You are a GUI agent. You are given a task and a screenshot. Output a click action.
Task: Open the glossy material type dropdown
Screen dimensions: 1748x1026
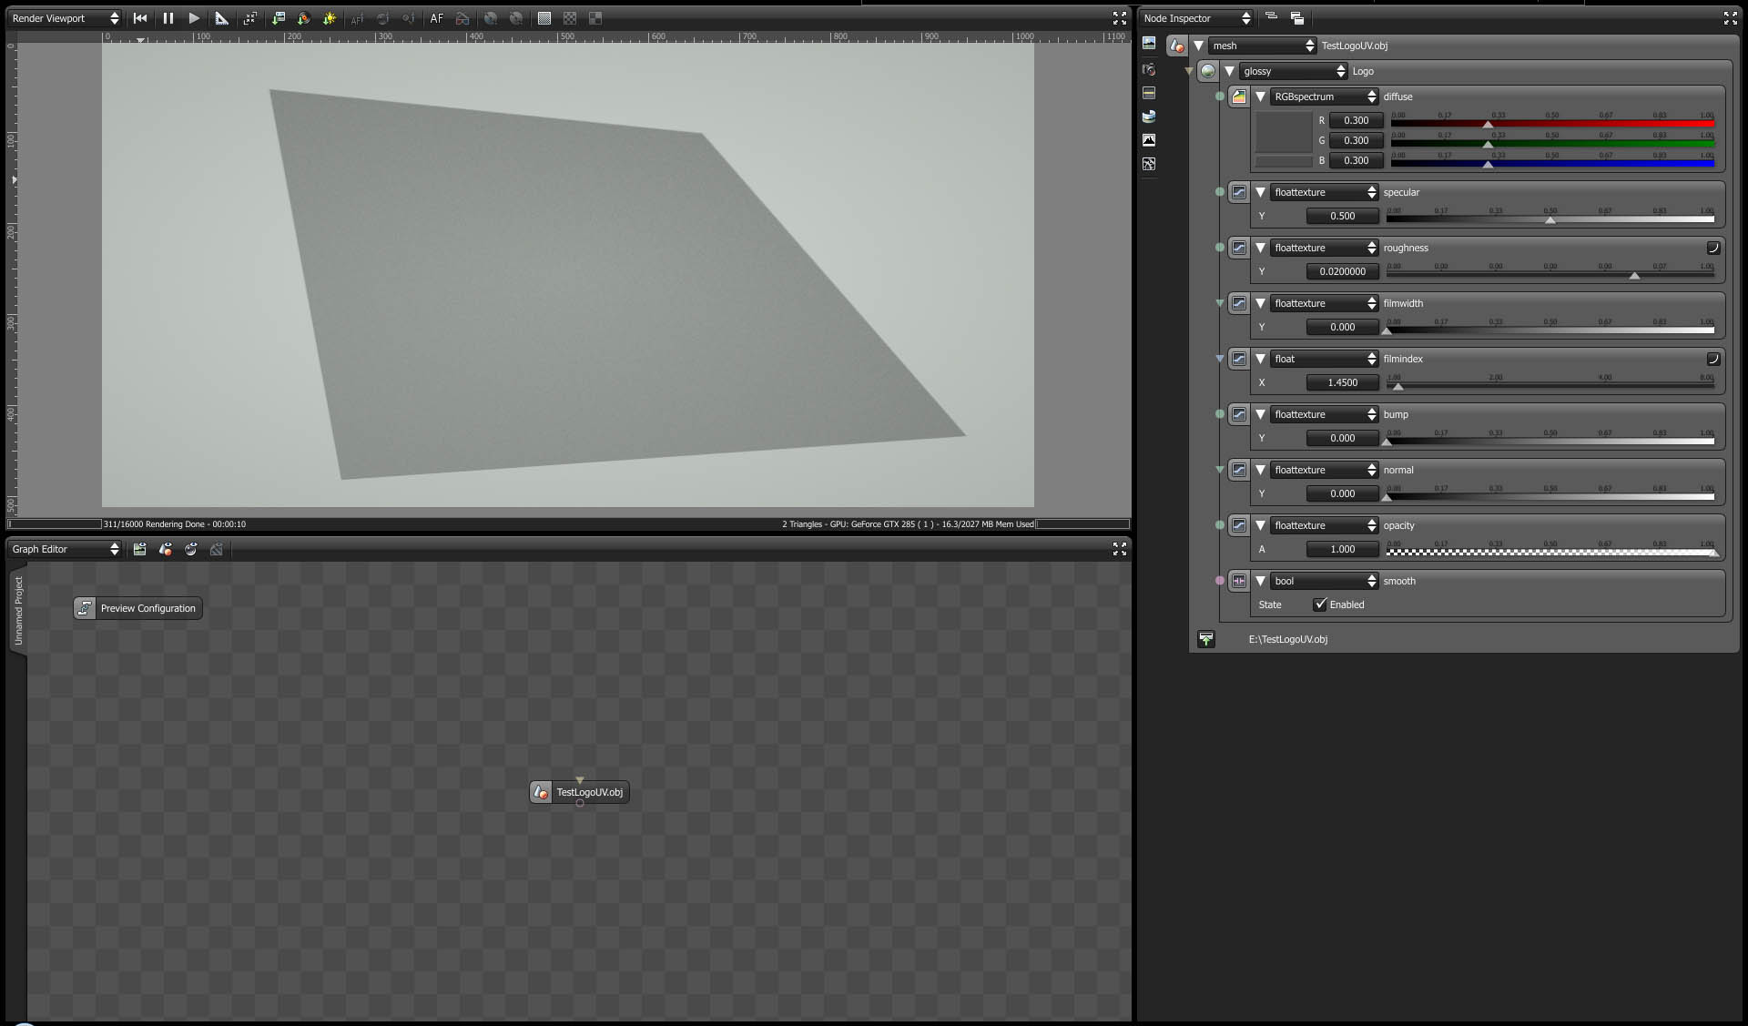click(x=1293, y=71)
